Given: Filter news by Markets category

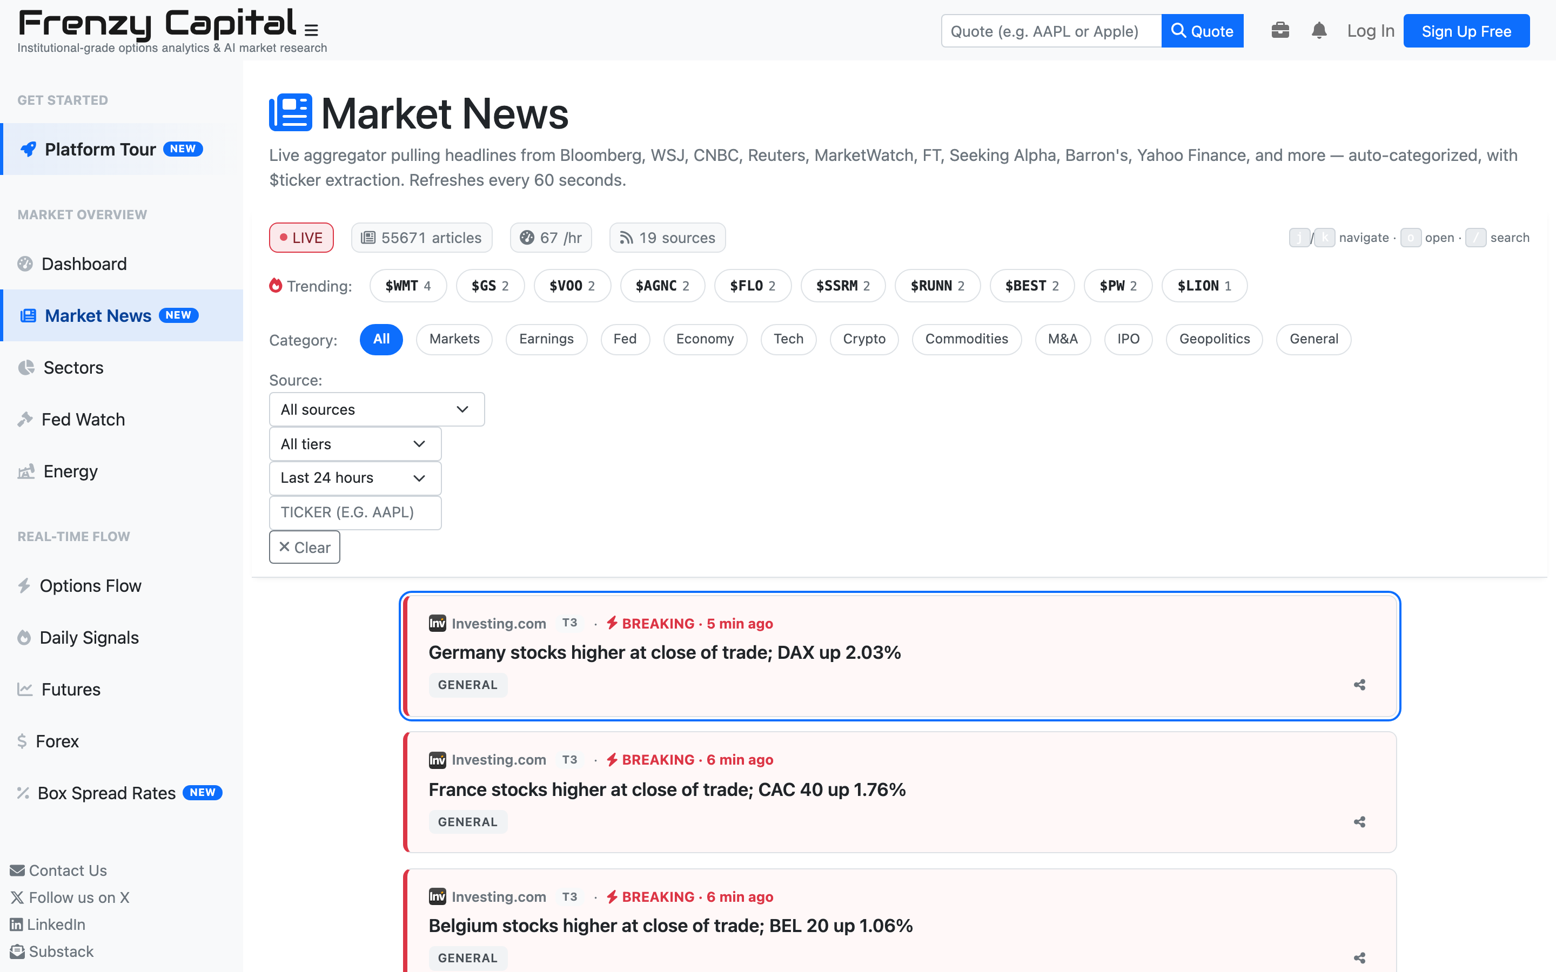Looking at the screenshot, I should point(454,339).
